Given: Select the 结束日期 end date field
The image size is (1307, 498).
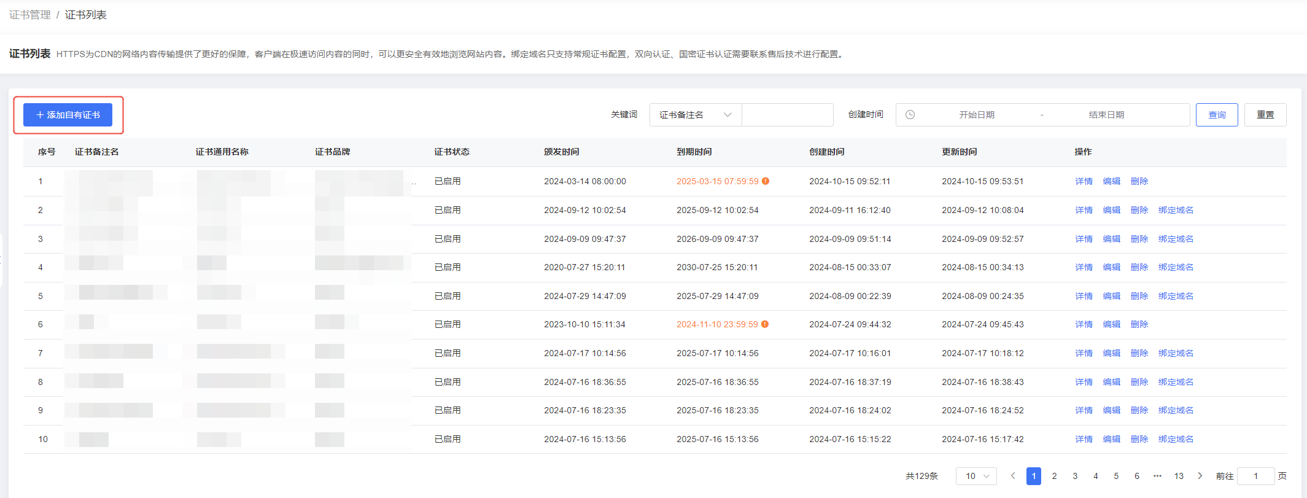Looking at the screenshot, I should (x=1106, y=115).
